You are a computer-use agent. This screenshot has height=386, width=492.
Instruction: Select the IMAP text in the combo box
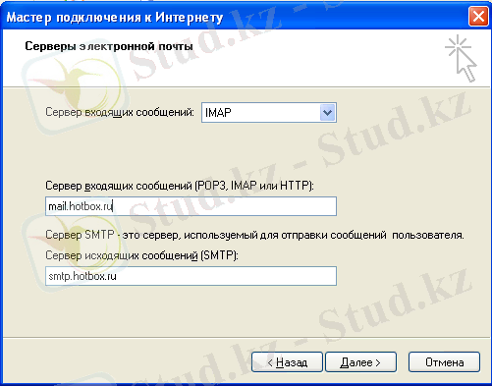pos(218,113)
